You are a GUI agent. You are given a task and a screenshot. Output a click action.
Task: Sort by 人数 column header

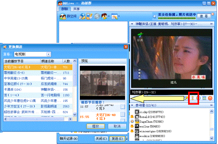pos(68,61)
